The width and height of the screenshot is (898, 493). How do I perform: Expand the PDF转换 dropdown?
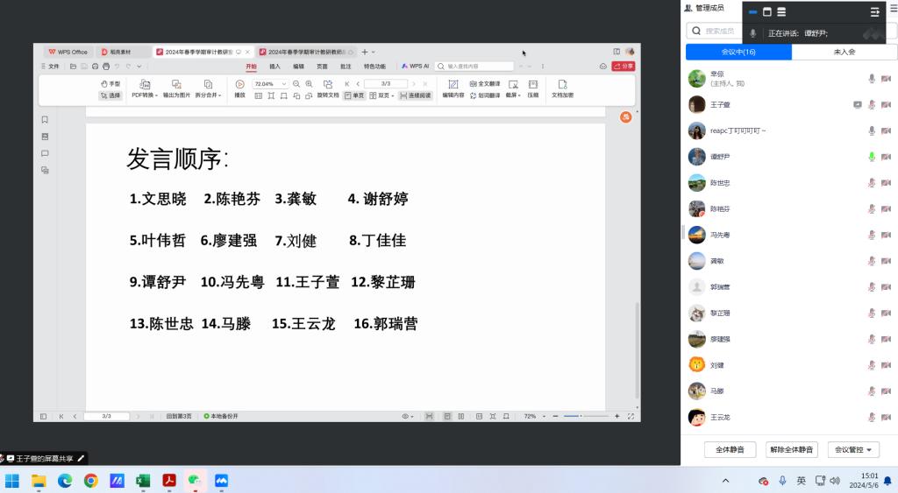(x=143, y=95)
